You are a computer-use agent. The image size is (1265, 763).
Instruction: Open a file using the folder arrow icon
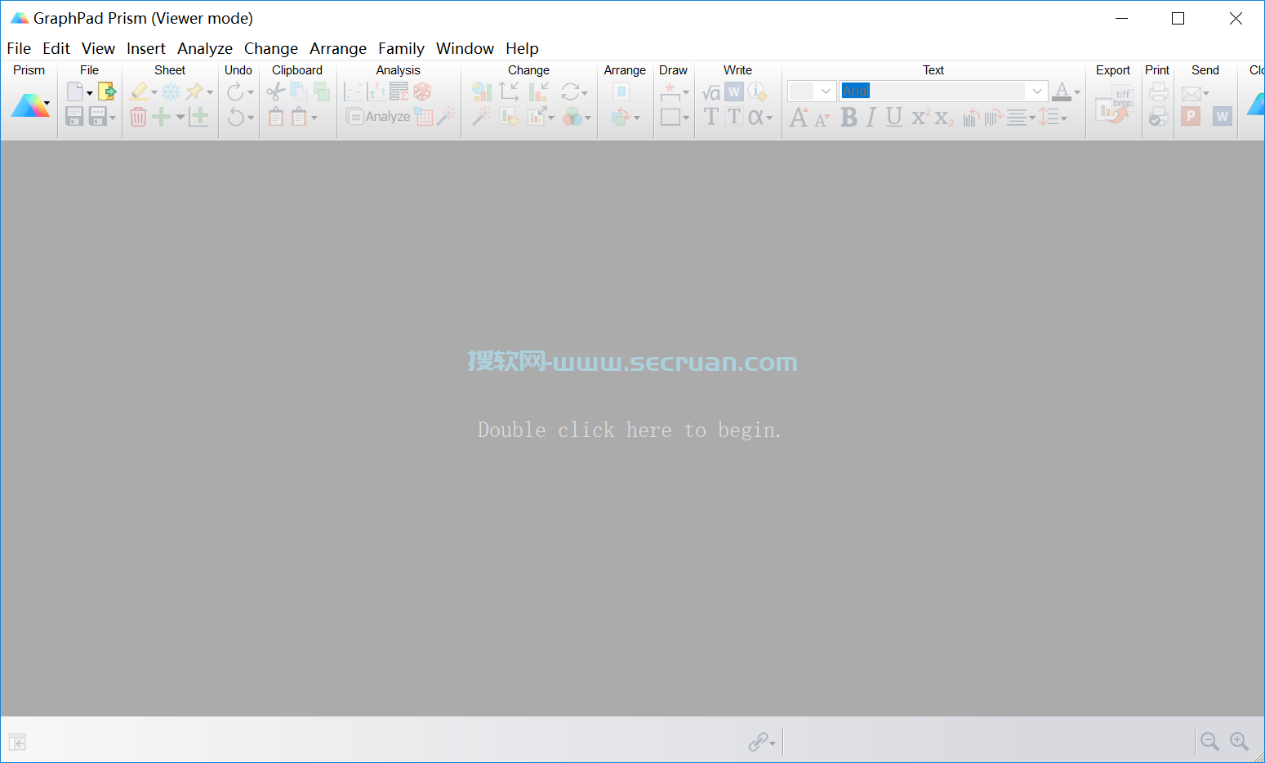(x=107, y=91)
